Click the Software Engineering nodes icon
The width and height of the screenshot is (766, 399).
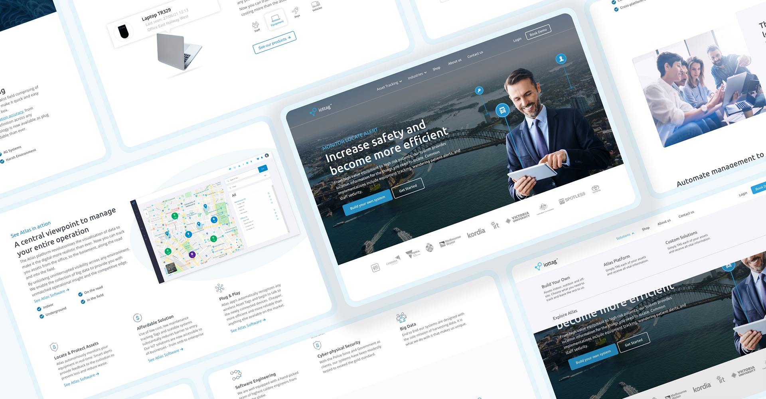click(x=236, y=375)
